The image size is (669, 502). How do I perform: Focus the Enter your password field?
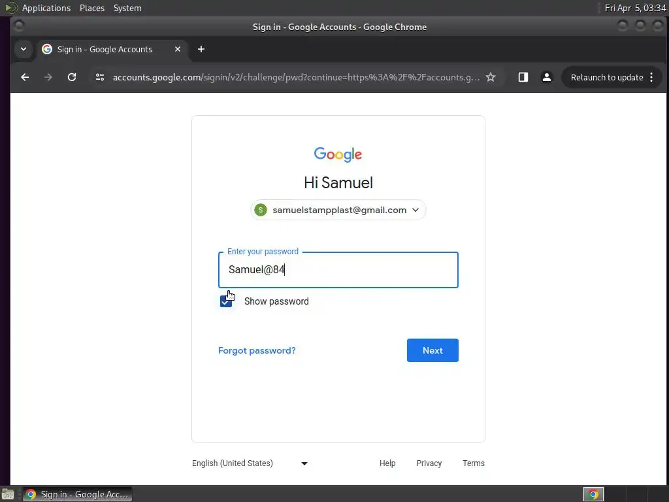pyautogui.click(x=338, y=270)
